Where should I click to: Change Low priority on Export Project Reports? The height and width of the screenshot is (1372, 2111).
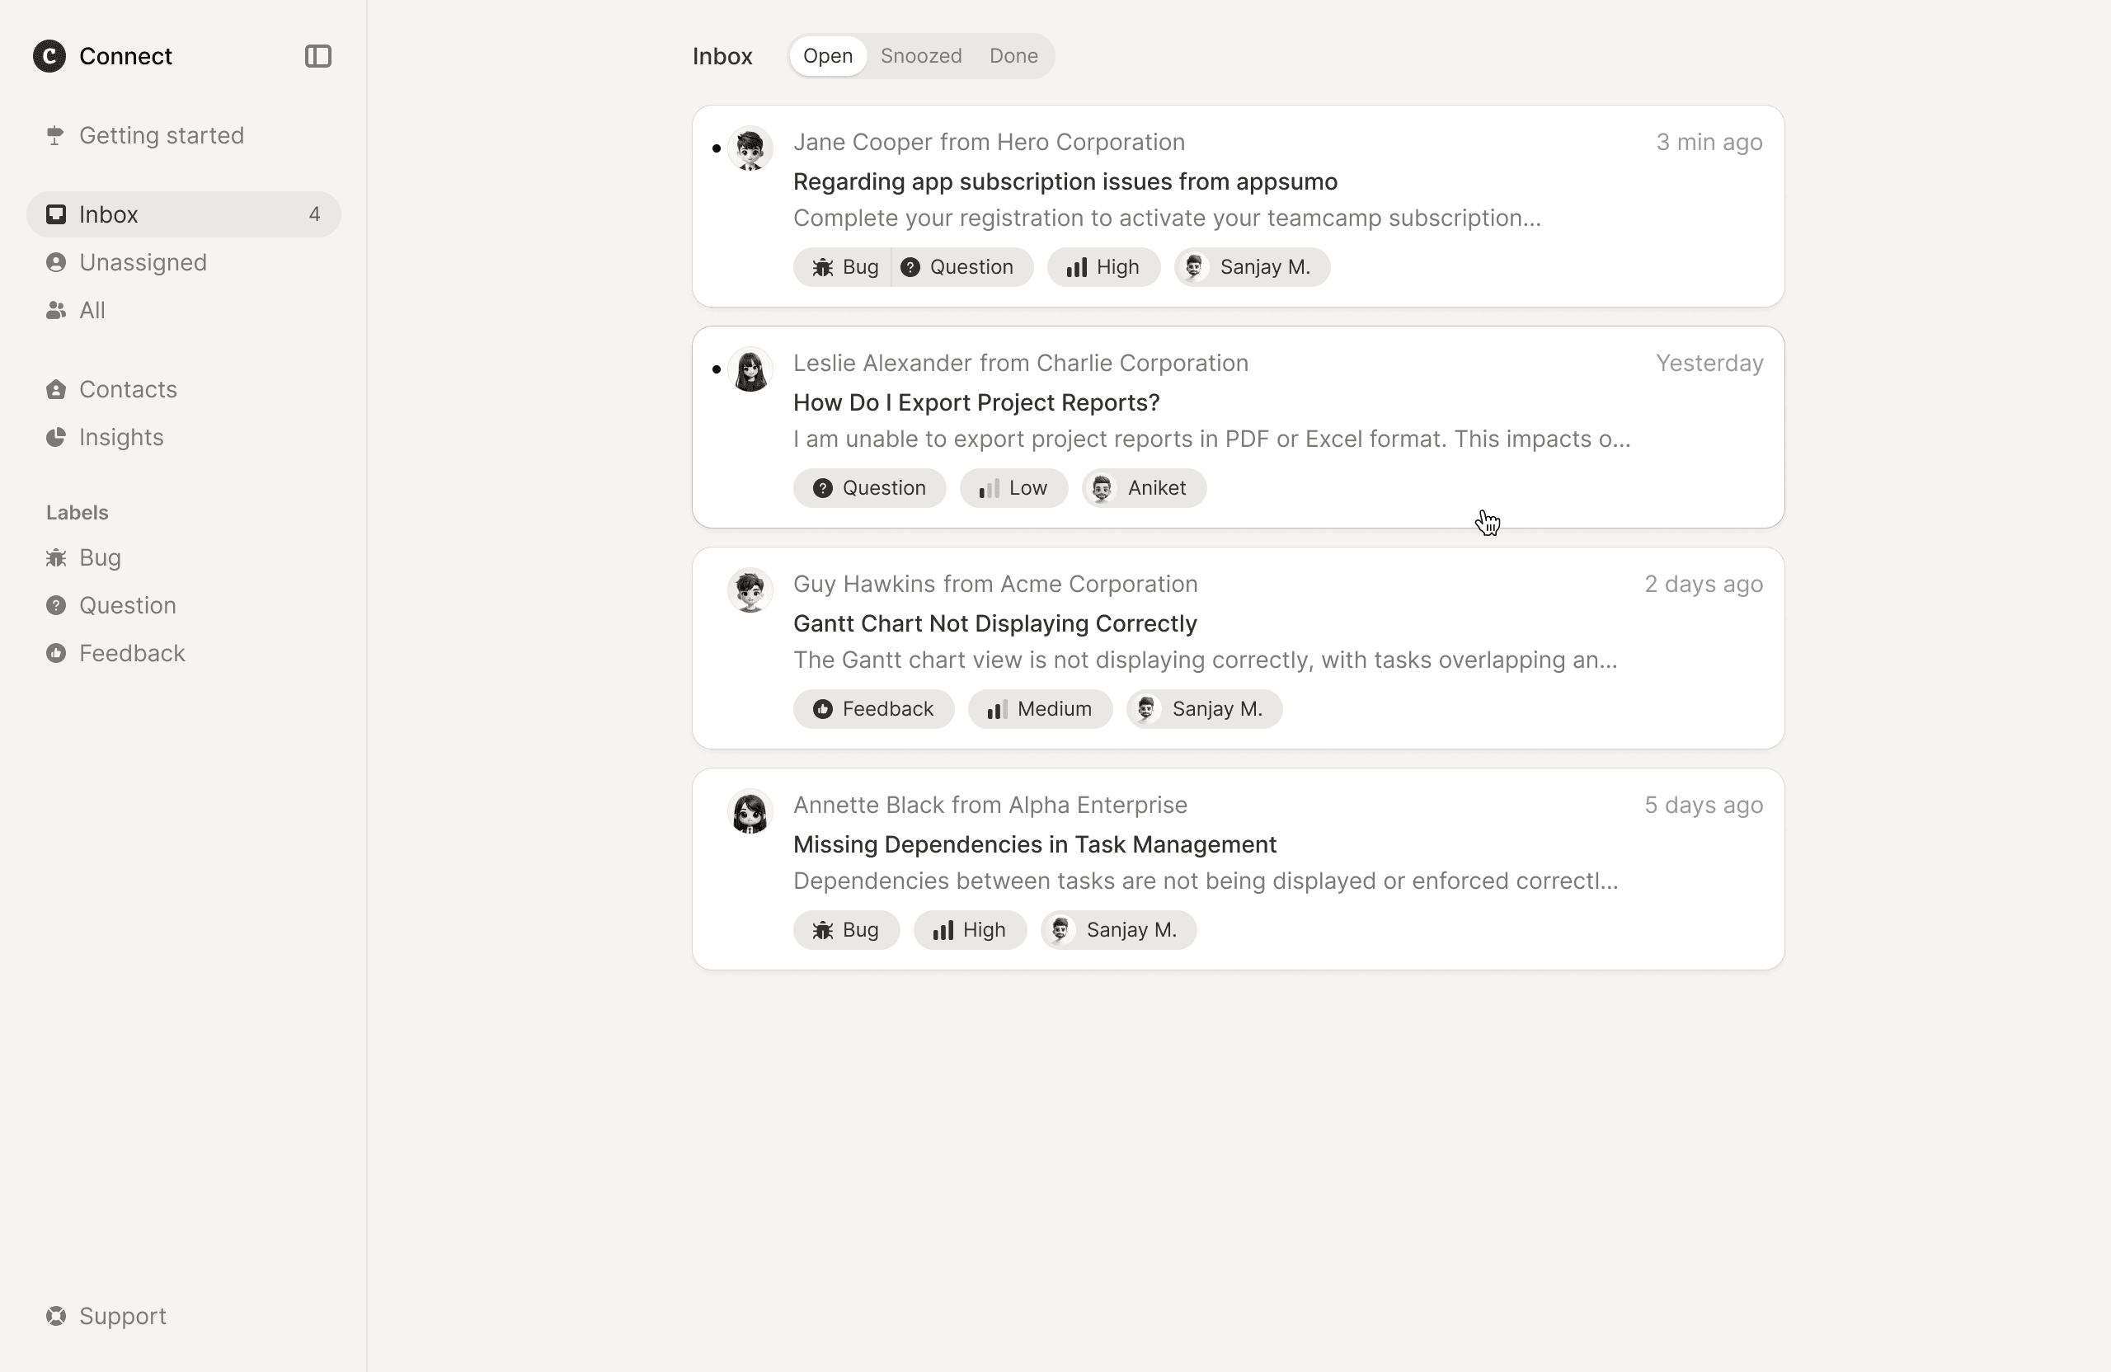(x=1013, y=488)
